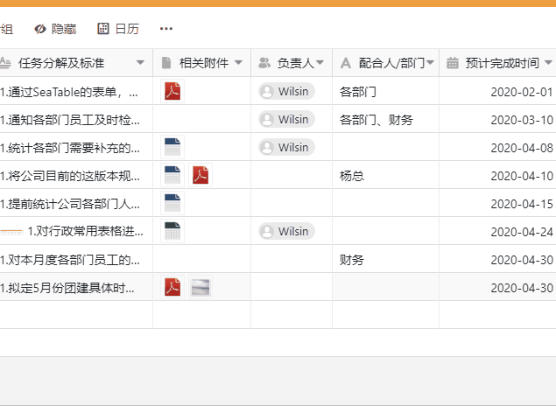The width and height of the screenshot is (556, 406).
Task: Select date cell 2020-02-01
Action: (x=498, y=91)
